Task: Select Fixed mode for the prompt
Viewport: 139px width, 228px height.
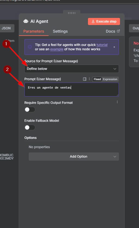Action: click(x=97, y=79)
